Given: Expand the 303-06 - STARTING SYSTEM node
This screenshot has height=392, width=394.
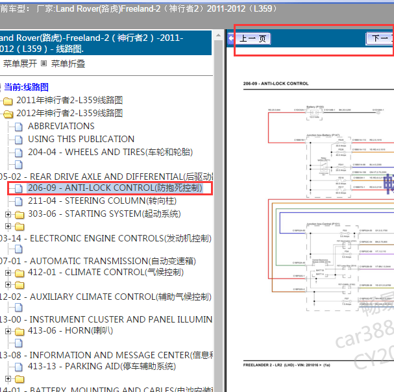Looking at the screenshot, I should pyautogui.click(x=8, y=214).
